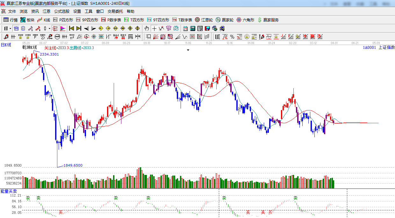Viewport: 395px width, 218px height.
Task: Open the 江恩轮 (Gann wheel) tool
Action: (x=204, y=20)
